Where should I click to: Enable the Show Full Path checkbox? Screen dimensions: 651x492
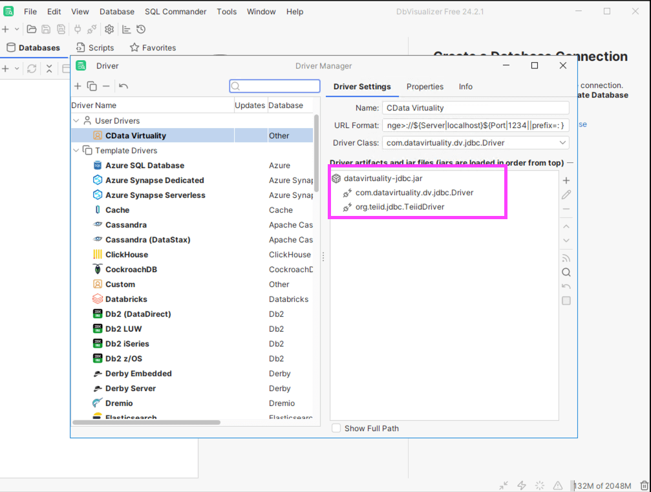(336, 428)
